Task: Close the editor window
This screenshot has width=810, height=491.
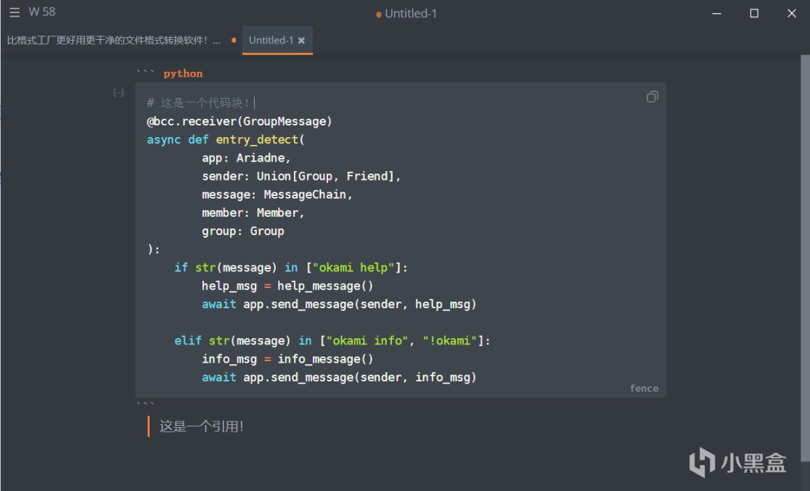Action: tap(791, 14)
